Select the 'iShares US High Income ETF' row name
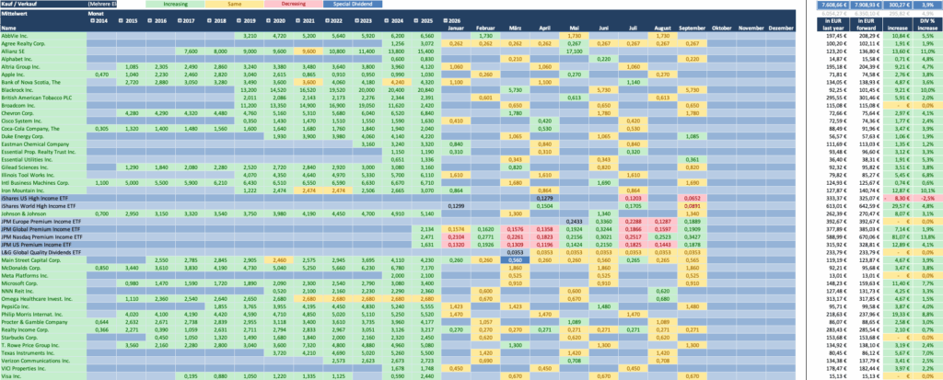 43,198
